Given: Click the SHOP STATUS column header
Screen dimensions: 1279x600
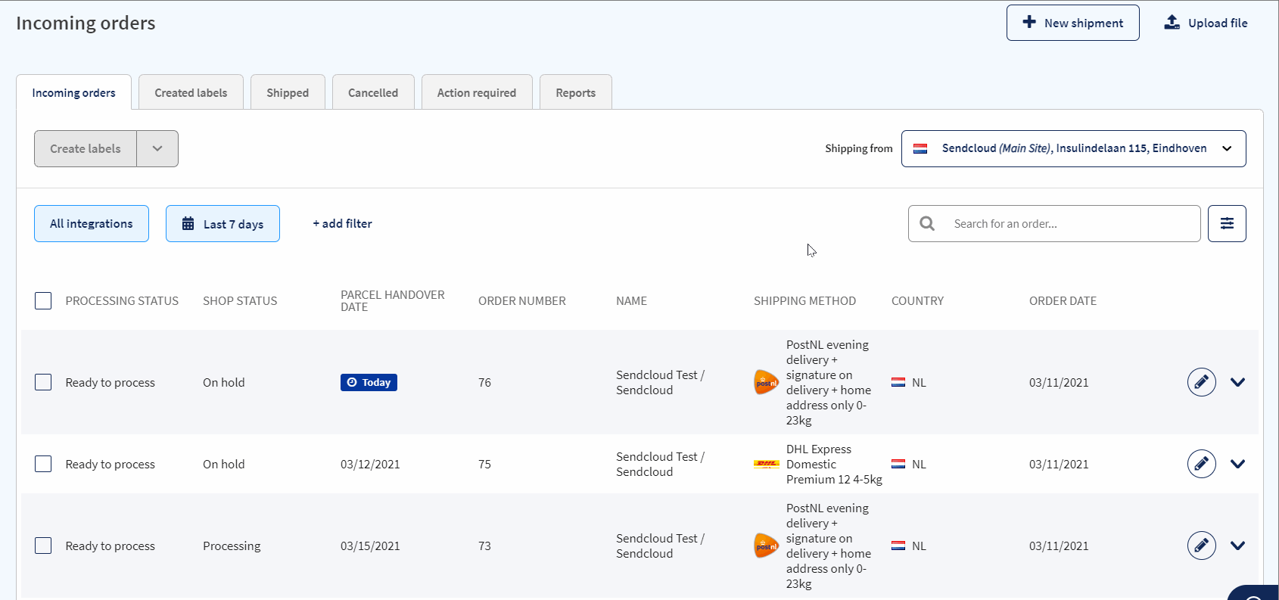Looking at the screenshot, I should (x=240, y=300).
